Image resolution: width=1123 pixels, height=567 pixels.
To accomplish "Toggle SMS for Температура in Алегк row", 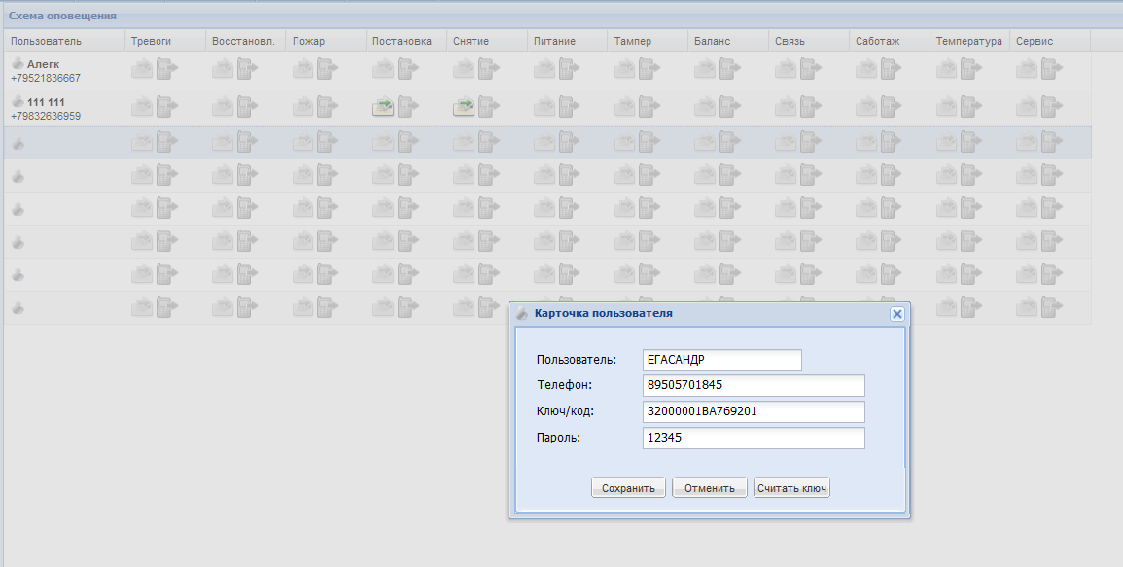I will (947, 69).
